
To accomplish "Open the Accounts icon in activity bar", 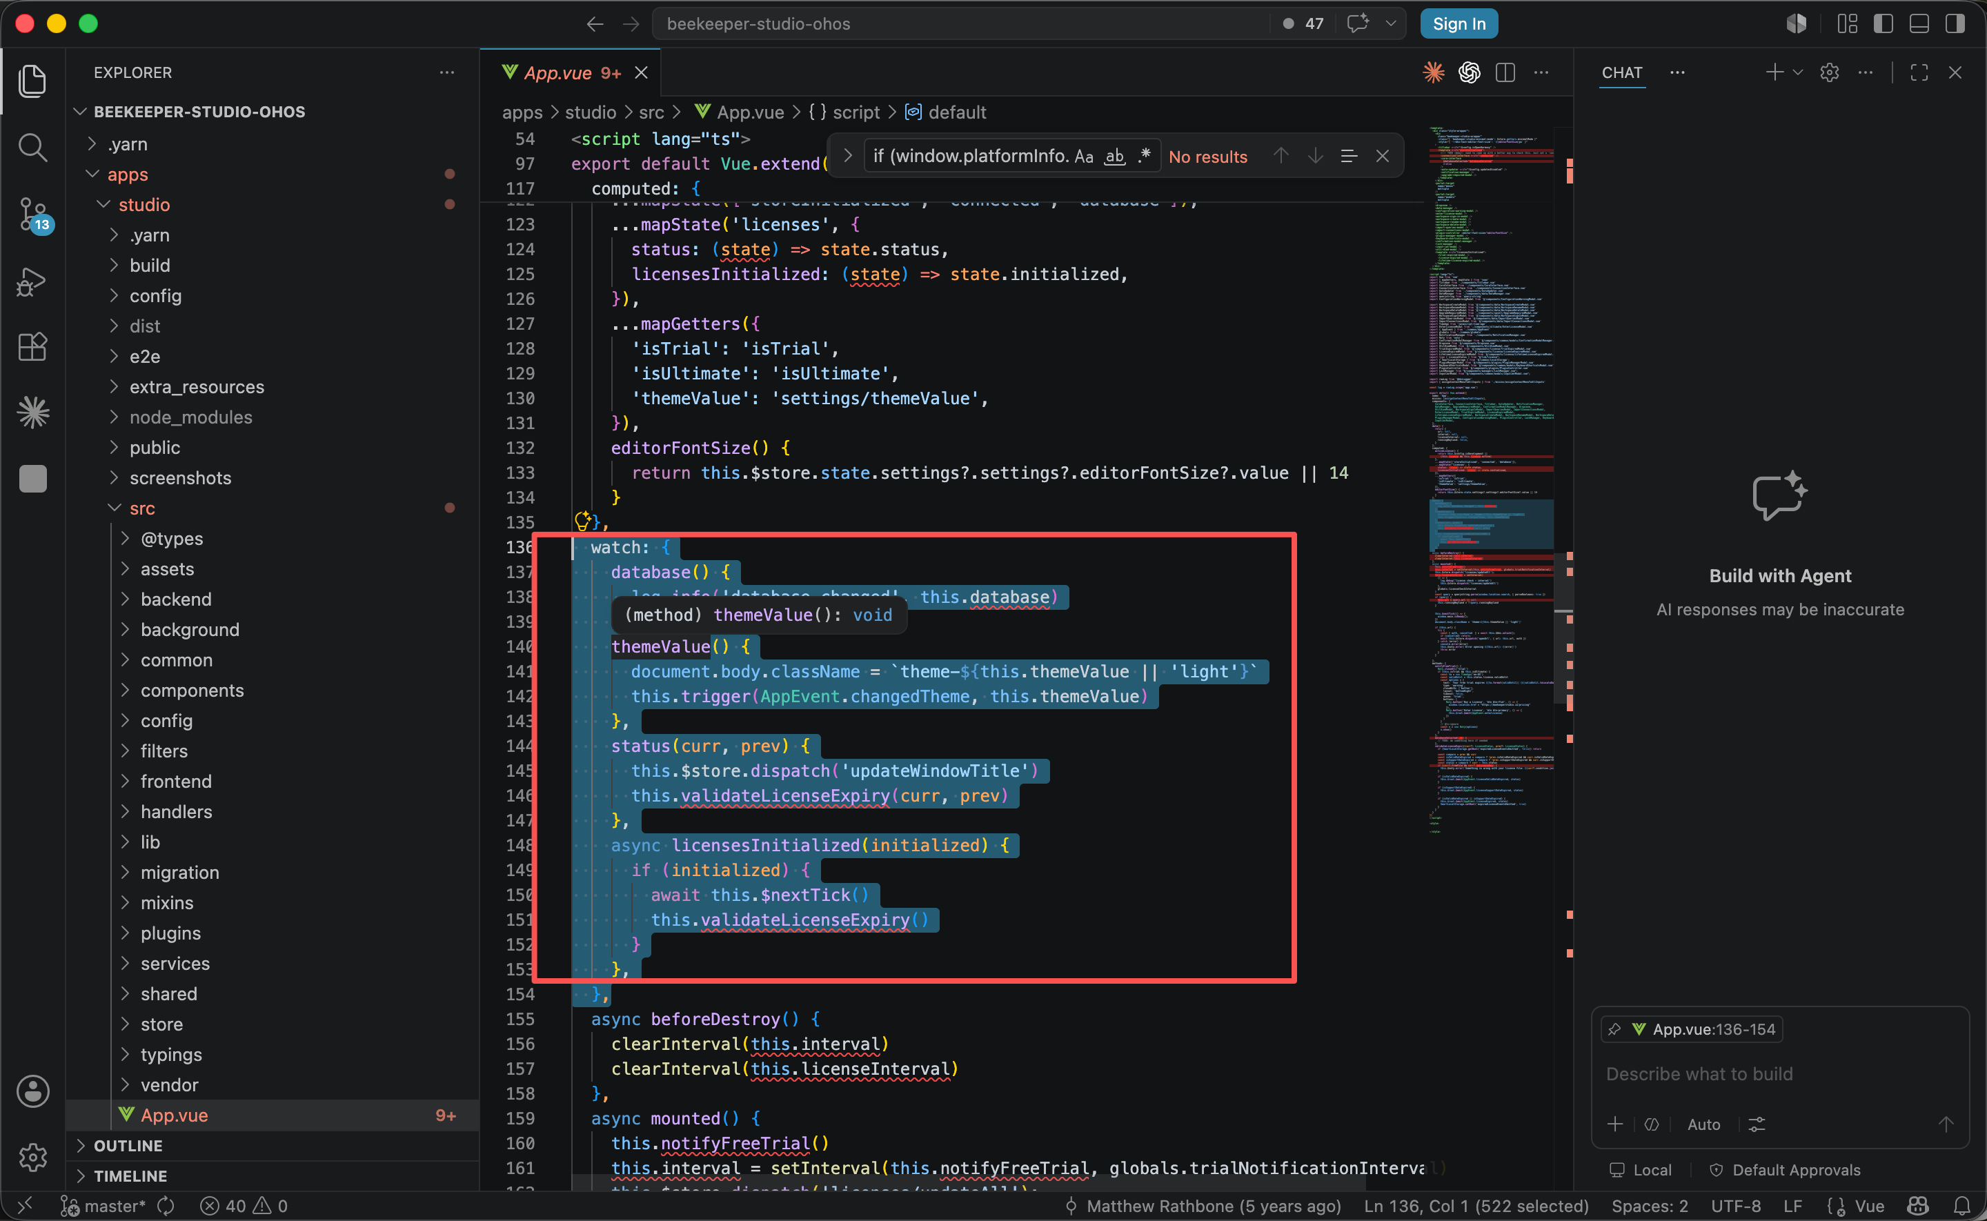I will [x=32, y=1092].
